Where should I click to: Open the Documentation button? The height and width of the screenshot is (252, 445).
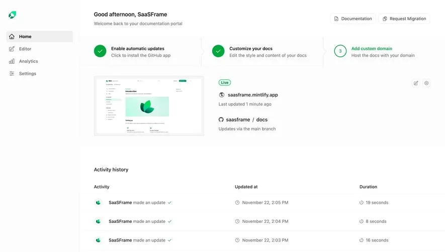pyautogui.click(x=353, y=19)
